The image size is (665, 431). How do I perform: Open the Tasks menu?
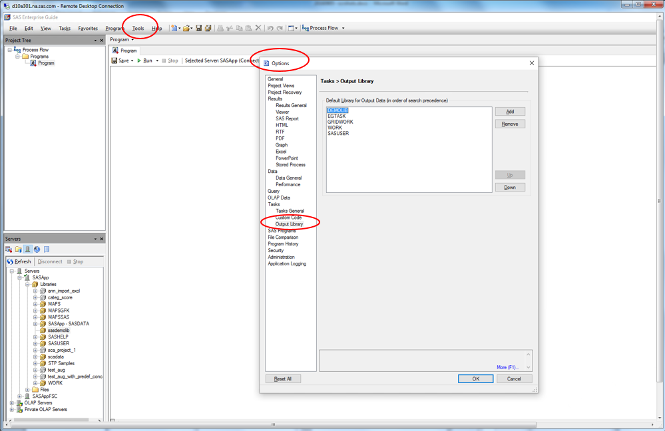click(65, 29)
